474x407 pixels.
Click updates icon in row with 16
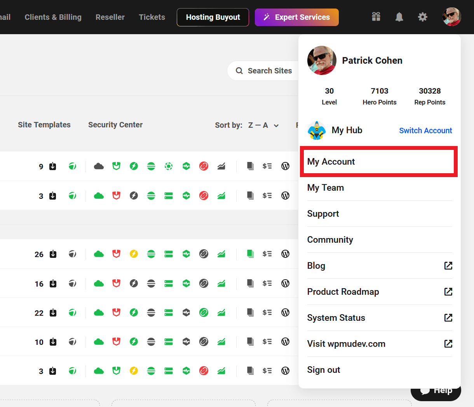[53, 284]
